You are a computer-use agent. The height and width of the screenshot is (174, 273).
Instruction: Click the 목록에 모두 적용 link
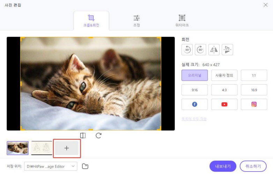[x=194, y=119]
